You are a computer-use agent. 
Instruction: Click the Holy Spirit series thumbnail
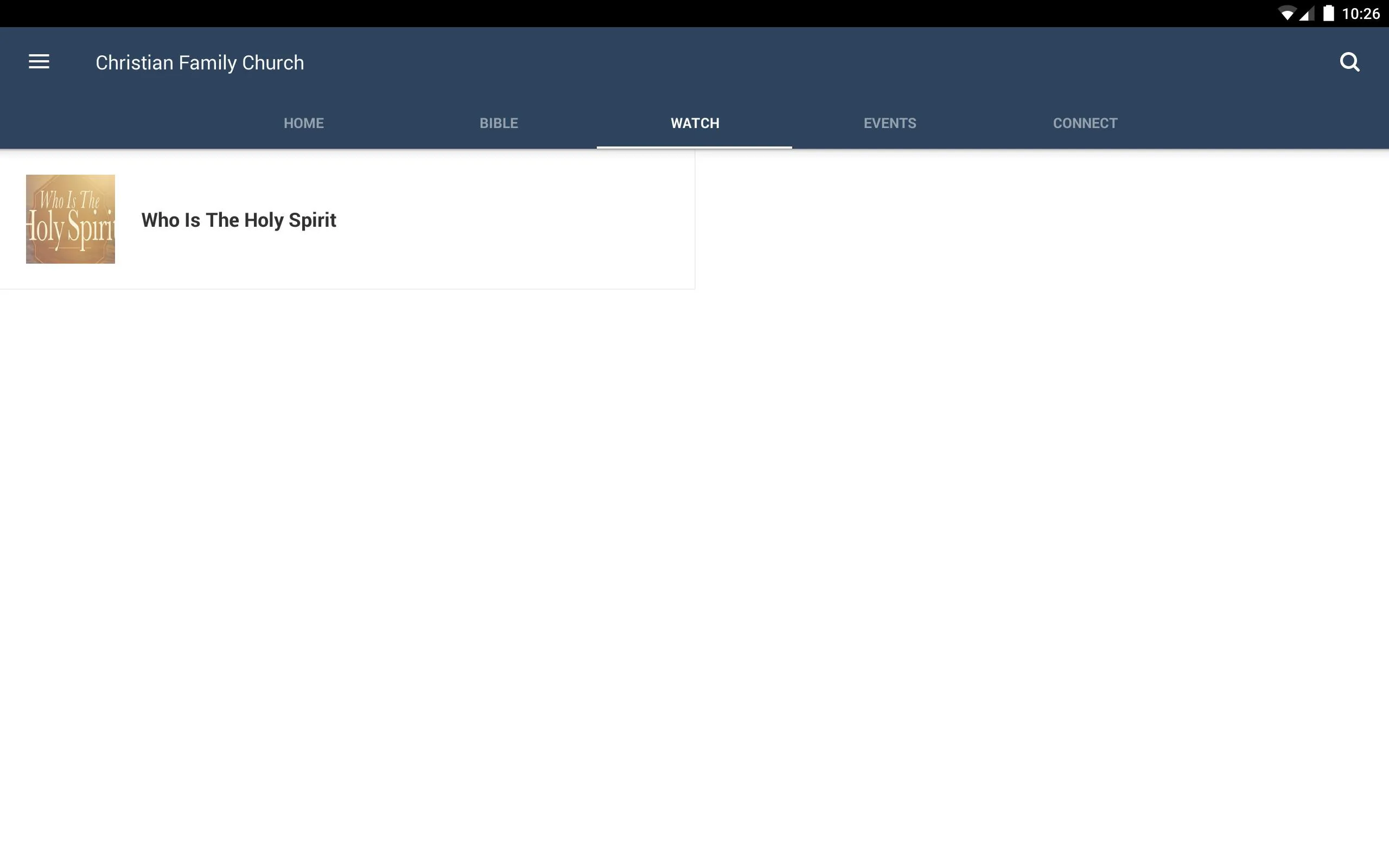[x=70, y=218]
